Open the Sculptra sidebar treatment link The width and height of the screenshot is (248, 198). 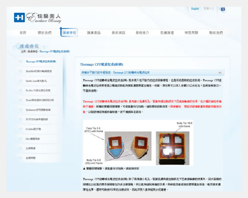click(x=33, y=129)
